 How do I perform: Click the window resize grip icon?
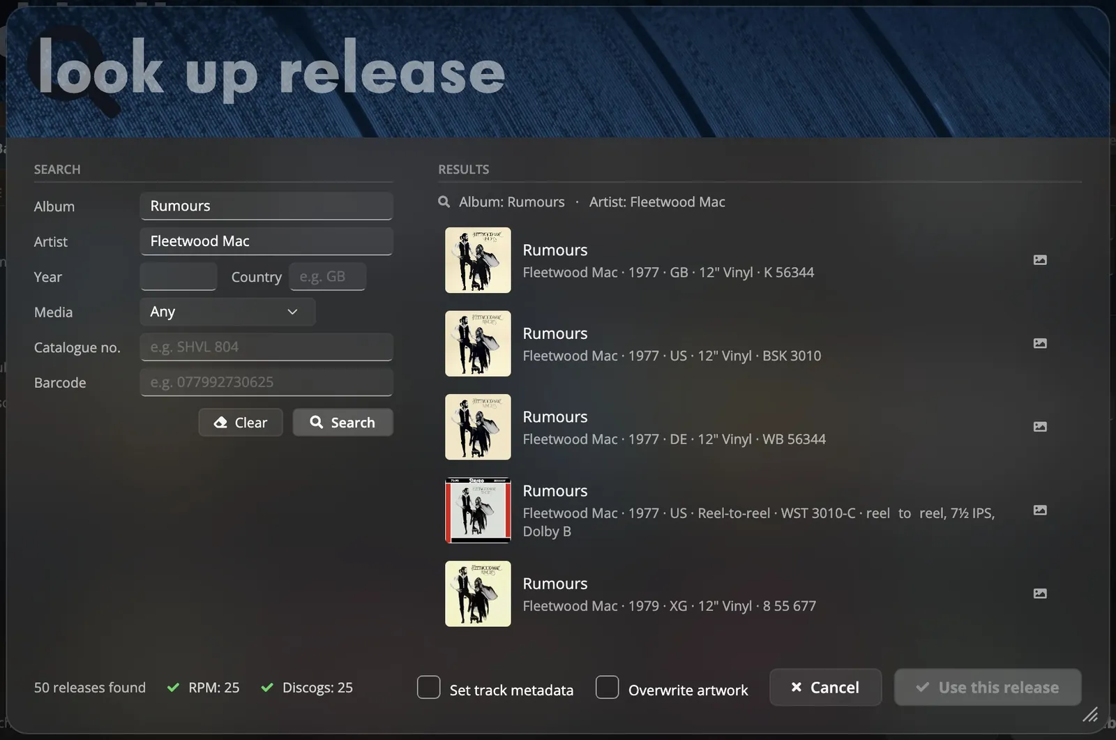(1090, 714)
